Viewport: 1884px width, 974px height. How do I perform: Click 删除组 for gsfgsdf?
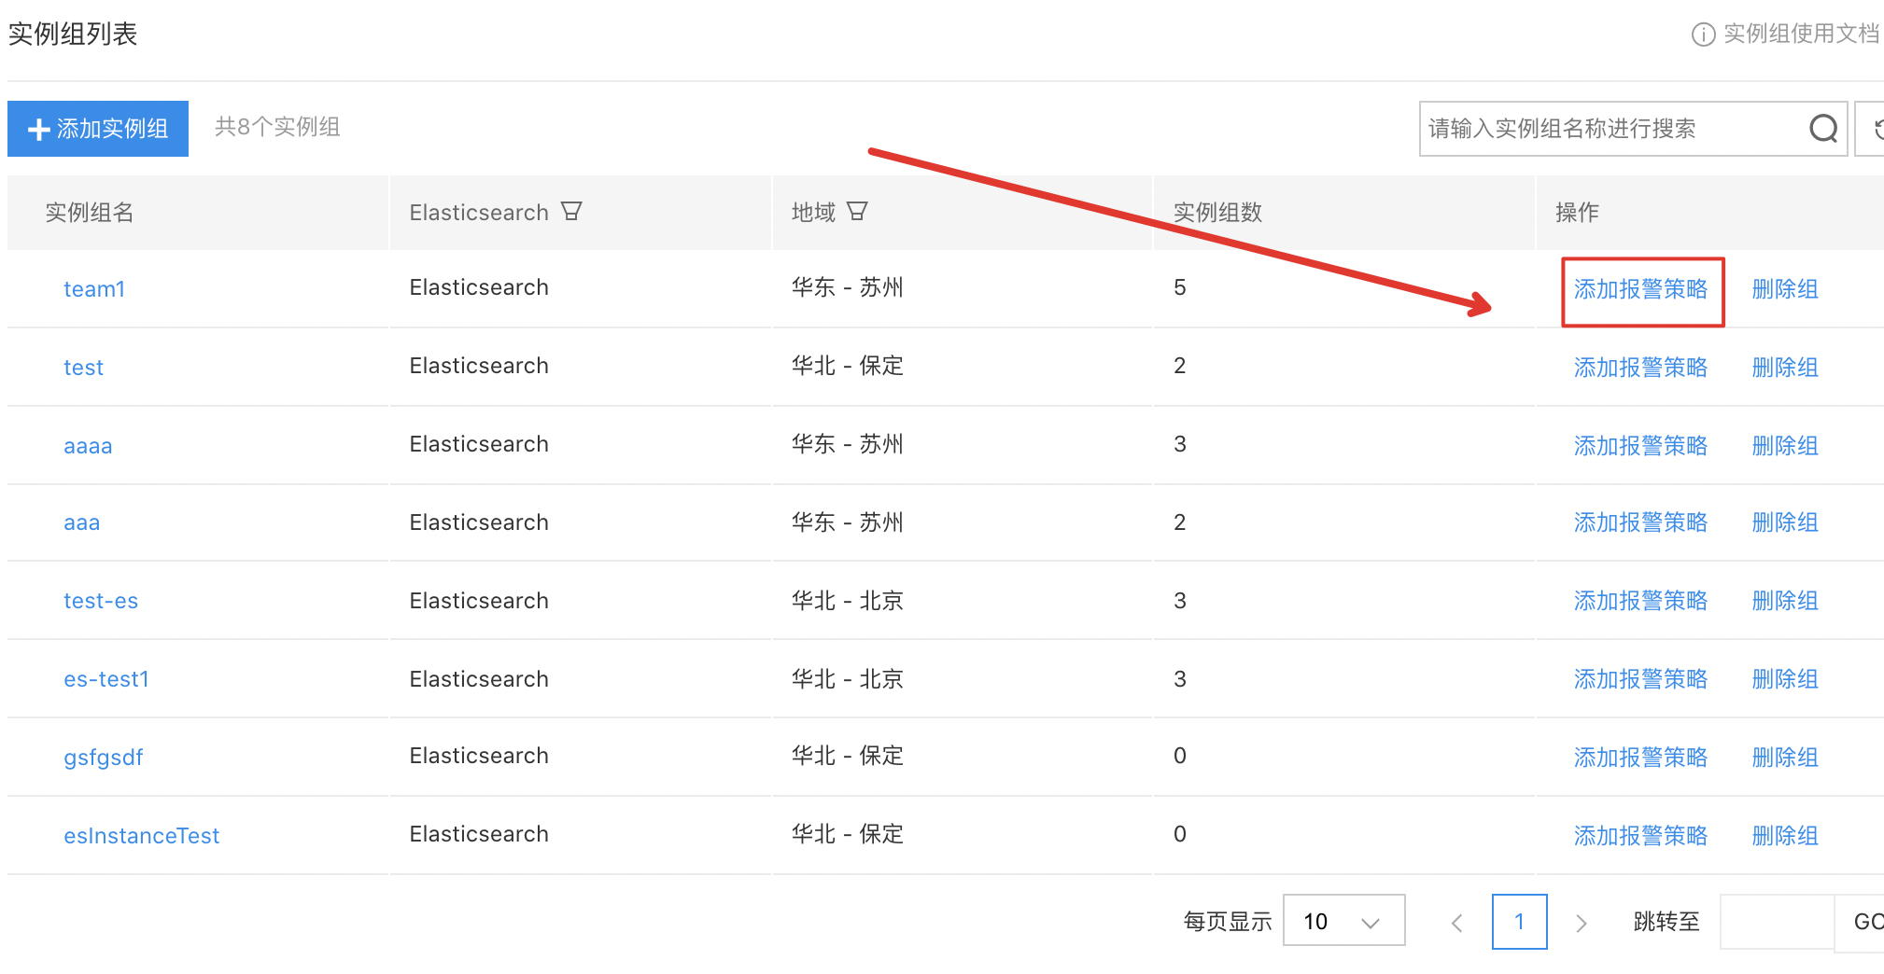coord(1785,758)
